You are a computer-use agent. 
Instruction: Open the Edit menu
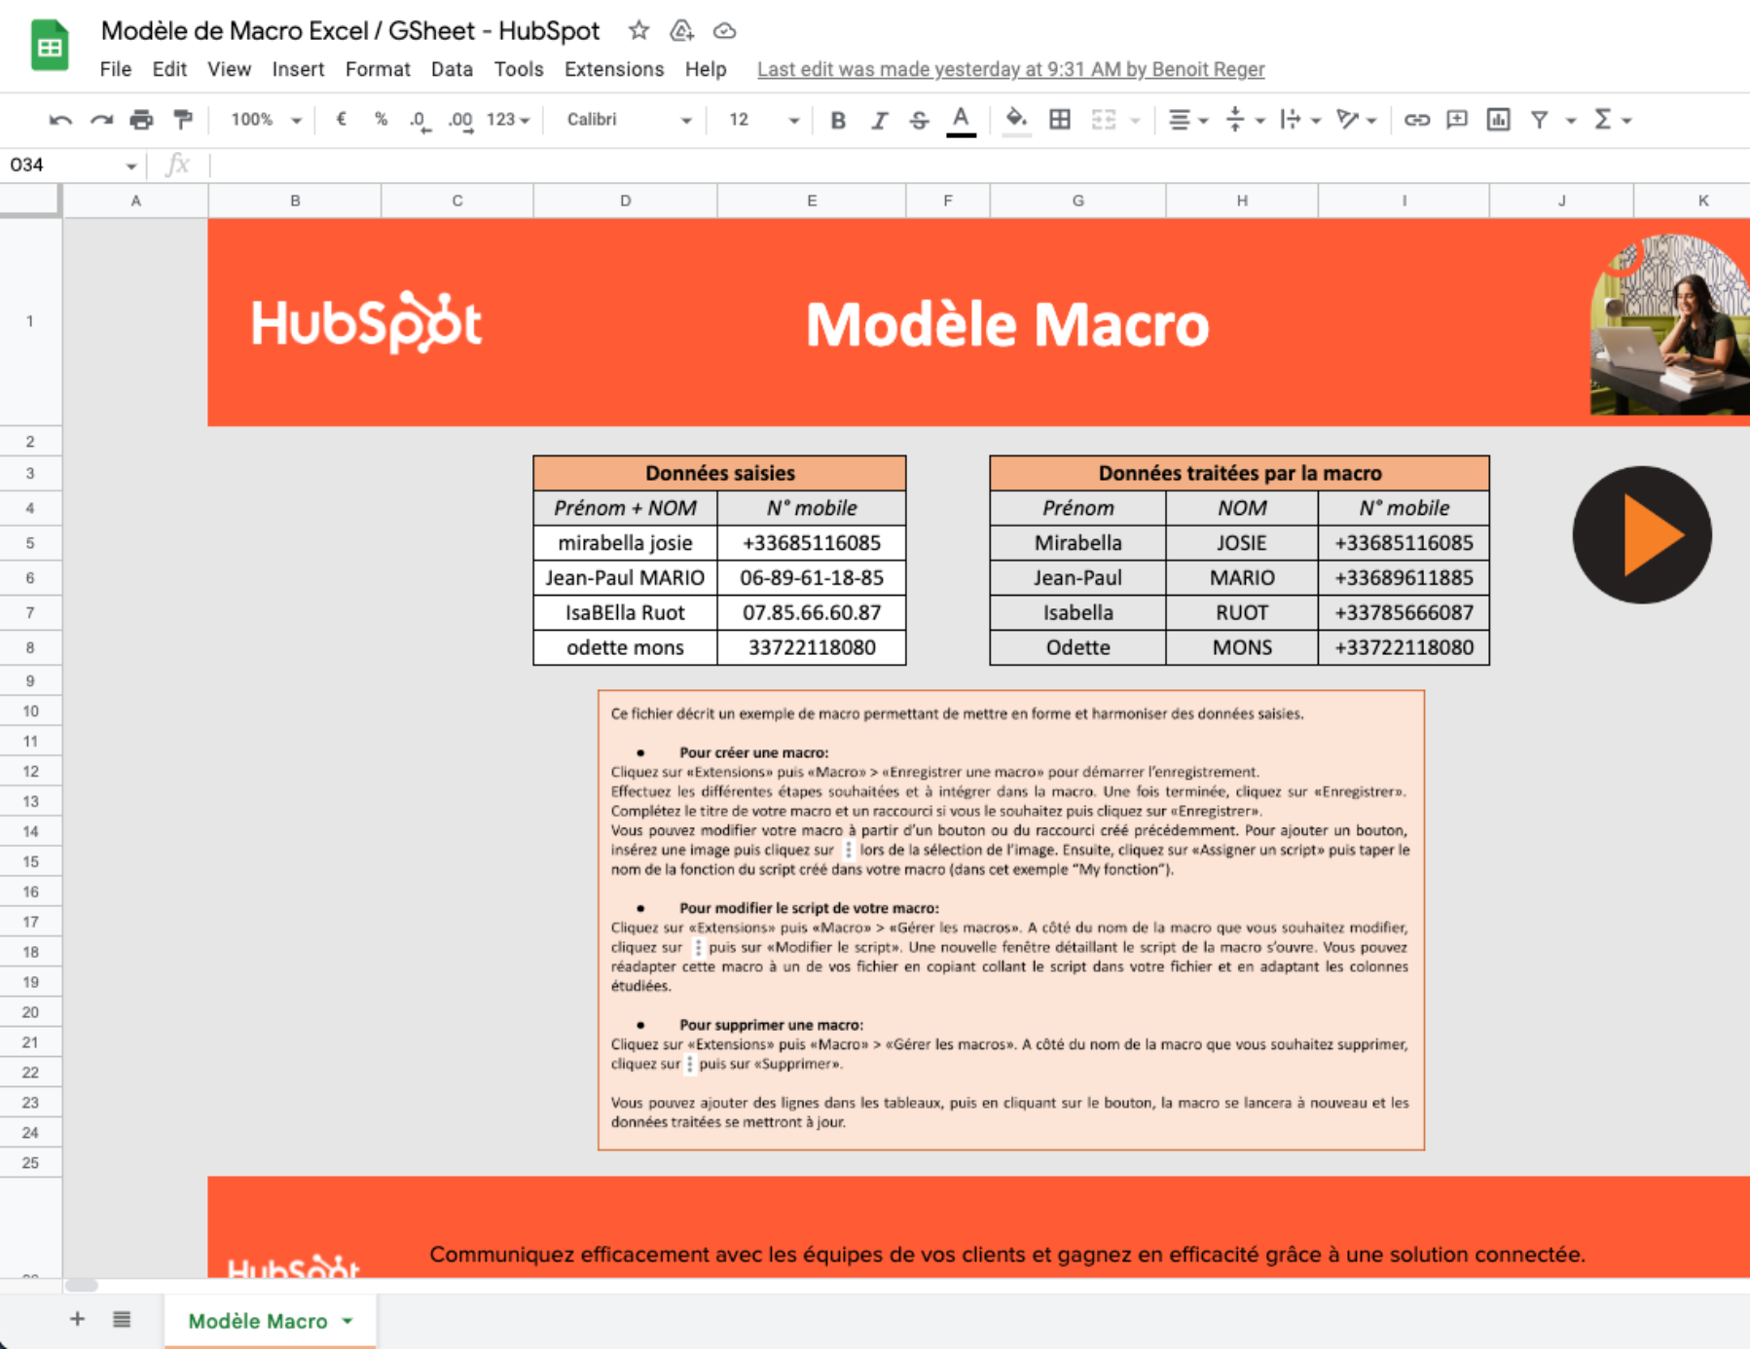coord(169,69)
